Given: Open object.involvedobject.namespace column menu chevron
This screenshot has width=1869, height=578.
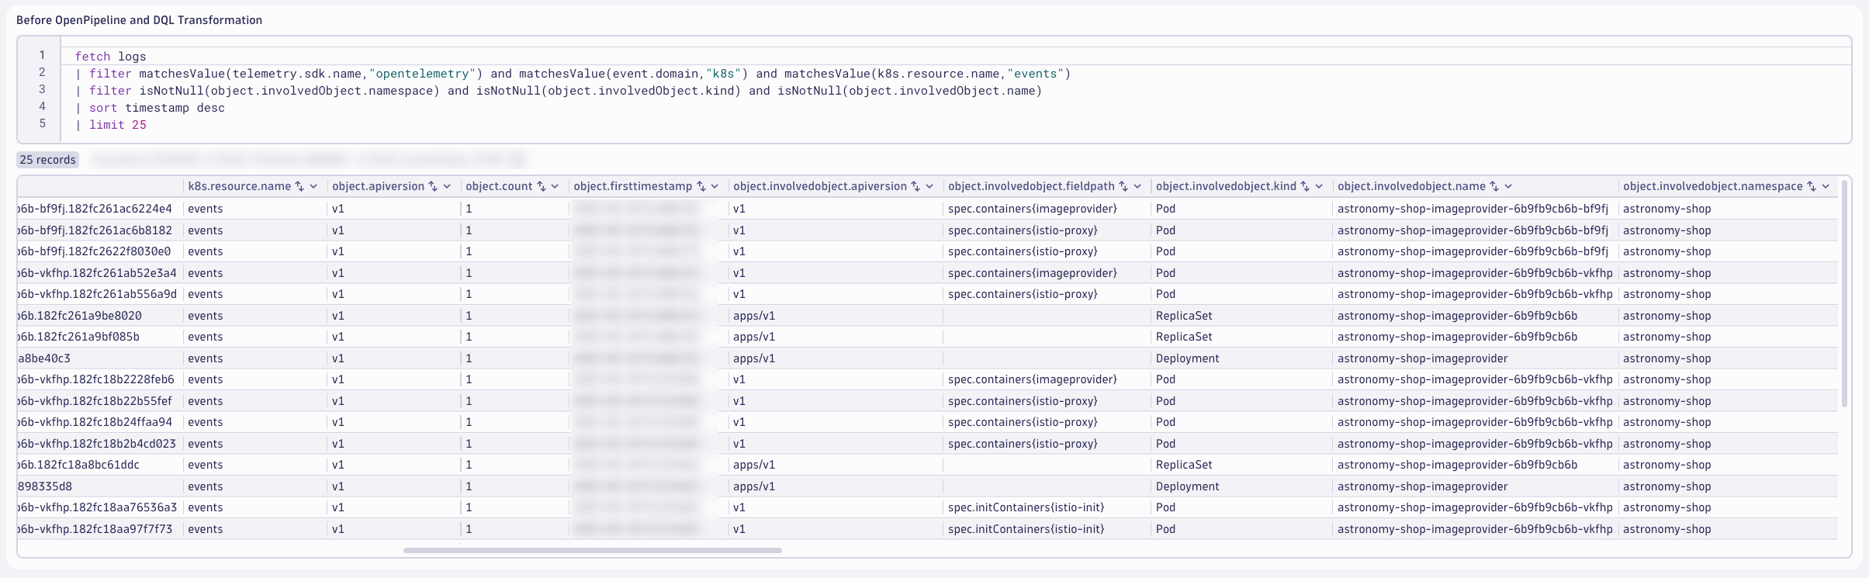Looking at the screenshot, I should pos(1826,186).
